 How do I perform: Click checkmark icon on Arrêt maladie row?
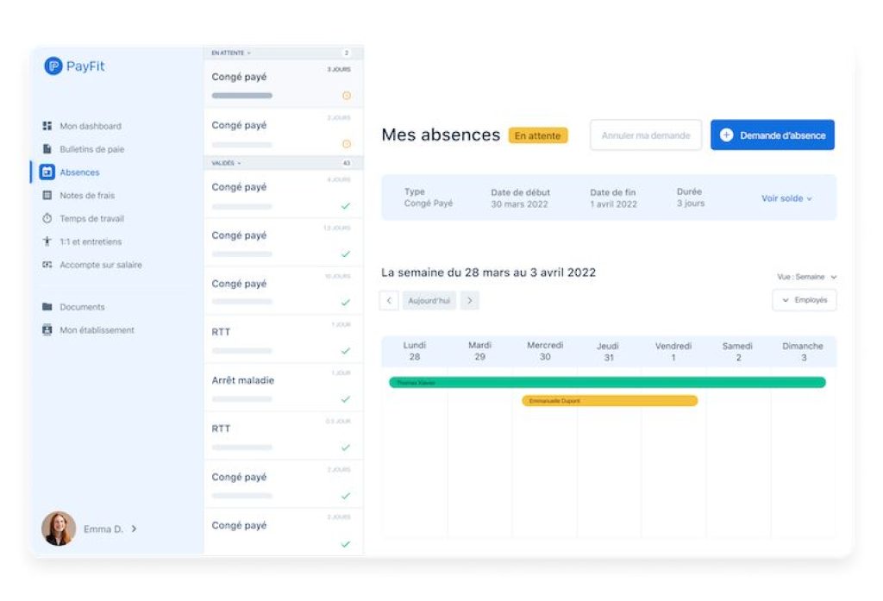pyautogui.click(x=346, y=399)
